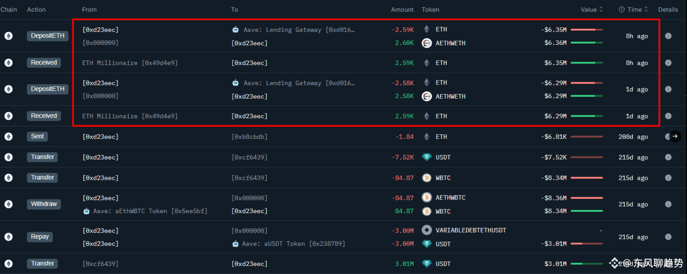687x274 pixels.
Task: Click info icon for top DepositETH row
Action: tap(668, 36)
